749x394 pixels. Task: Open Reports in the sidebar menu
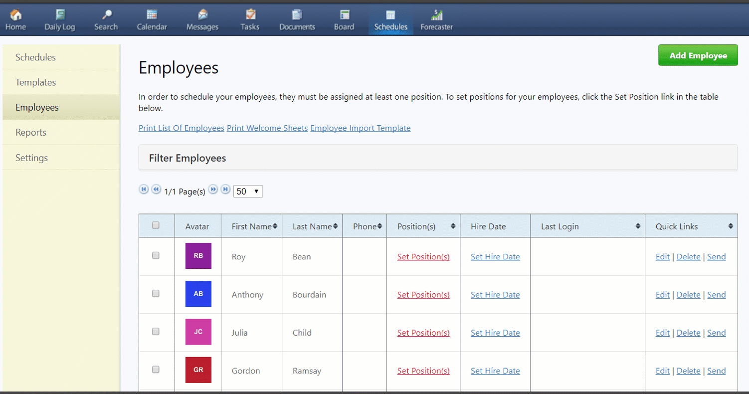pyautogui.click(x=31, y=132)
